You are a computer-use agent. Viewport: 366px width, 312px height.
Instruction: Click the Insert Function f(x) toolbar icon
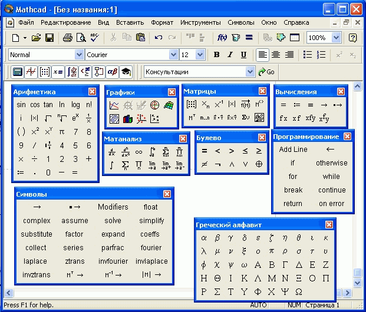(222, 37)
